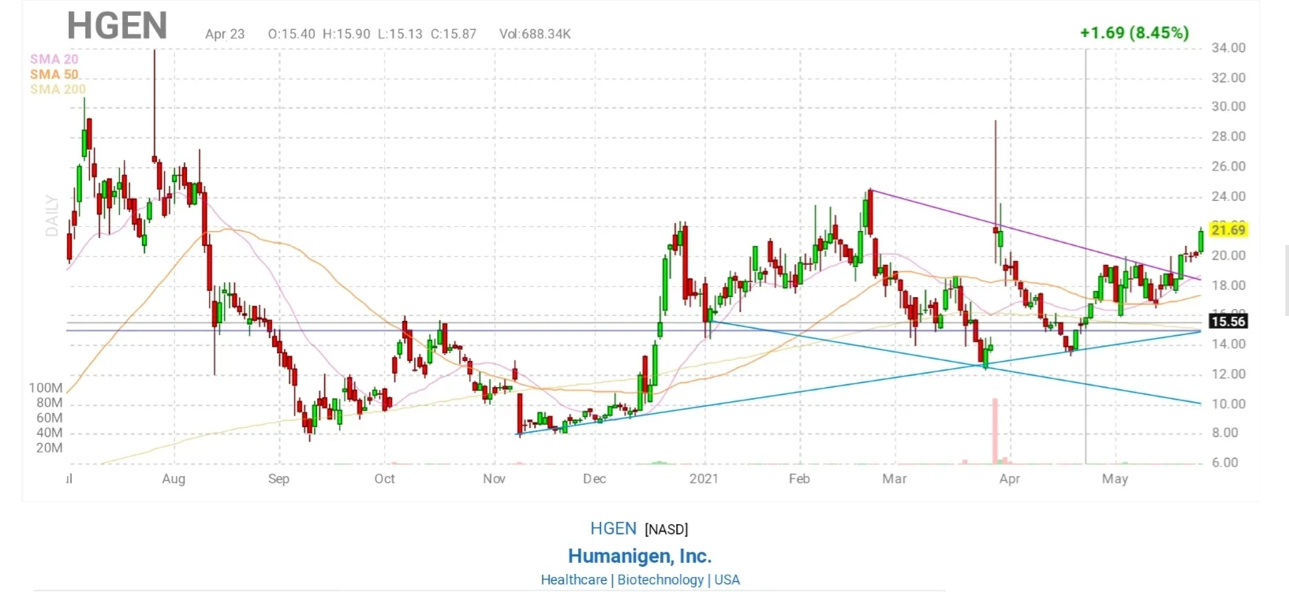
Task: Click the 34.00 price axis label
Action: click(1228, 48)
